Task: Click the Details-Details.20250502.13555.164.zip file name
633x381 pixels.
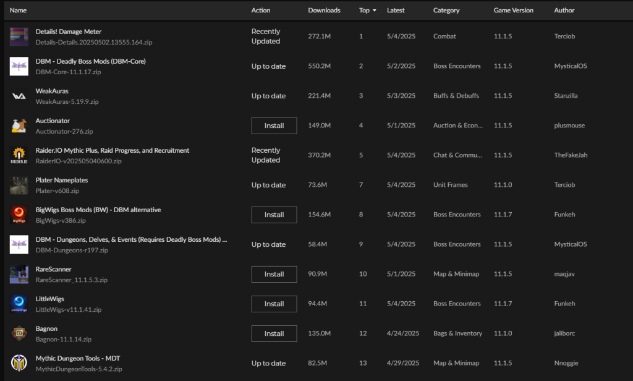Action: point(94,42)
